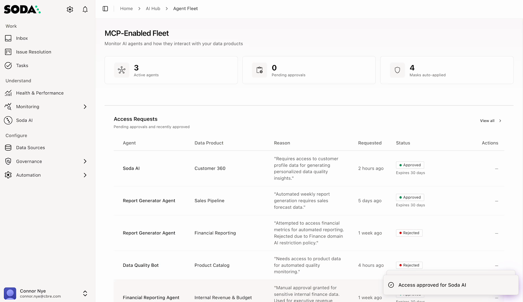523x302 pixels.
Task: Click the Status column header
Action: [403, 143]
